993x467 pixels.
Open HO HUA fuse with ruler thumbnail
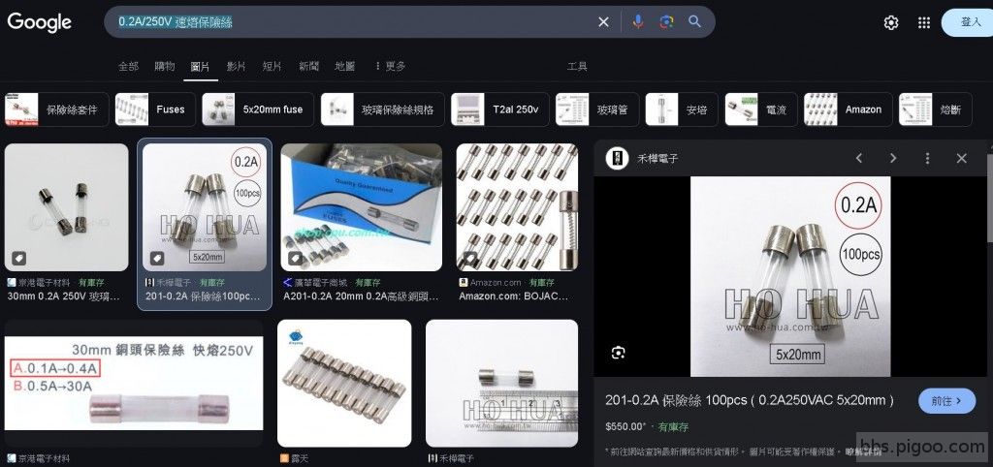[501, 384]
